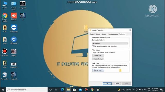Select images (2) desktop file
Screen dimensions: 165x92
(x=14, y=76)
